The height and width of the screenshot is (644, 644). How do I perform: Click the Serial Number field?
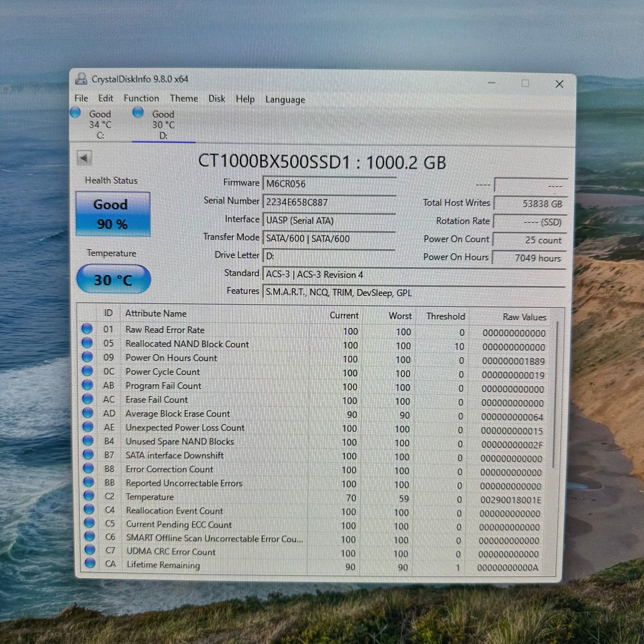[x=329, y=202]
